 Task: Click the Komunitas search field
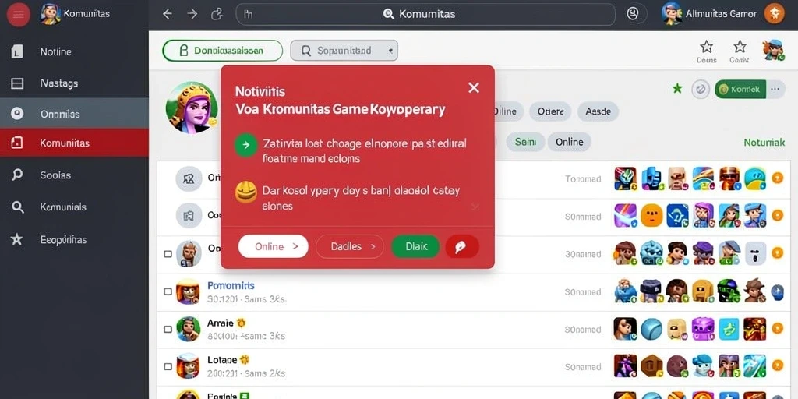click(x=425, y=14)
